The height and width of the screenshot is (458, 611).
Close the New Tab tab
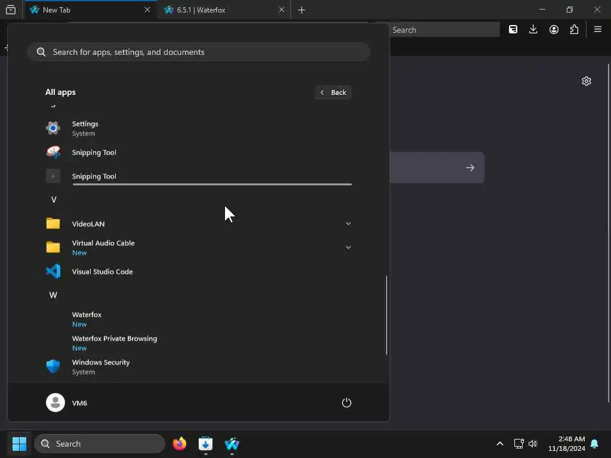click(147, 10)
